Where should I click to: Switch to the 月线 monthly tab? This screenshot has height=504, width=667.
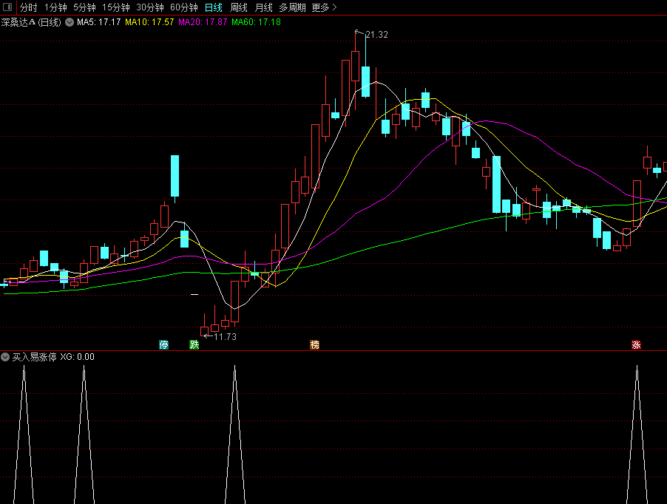click(x=263, y=7)
